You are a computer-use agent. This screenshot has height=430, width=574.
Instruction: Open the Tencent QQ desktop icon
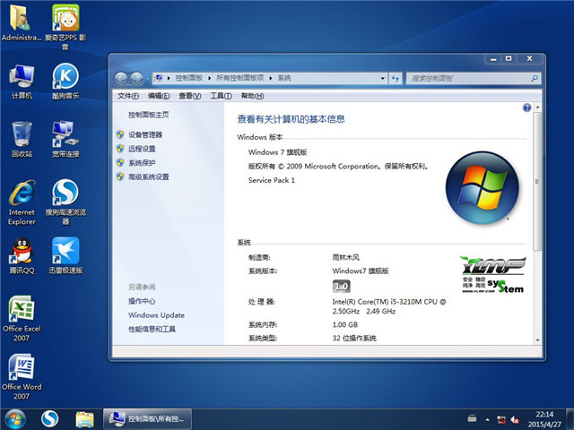point(22,256)
